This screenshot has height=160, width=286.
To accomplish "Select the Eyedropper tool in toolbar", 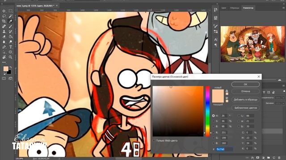I will 10,21.
